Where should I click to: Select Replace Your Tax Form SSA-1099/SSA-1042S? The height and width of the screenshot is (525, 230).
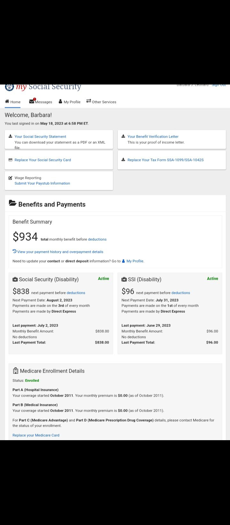point(165,160)
